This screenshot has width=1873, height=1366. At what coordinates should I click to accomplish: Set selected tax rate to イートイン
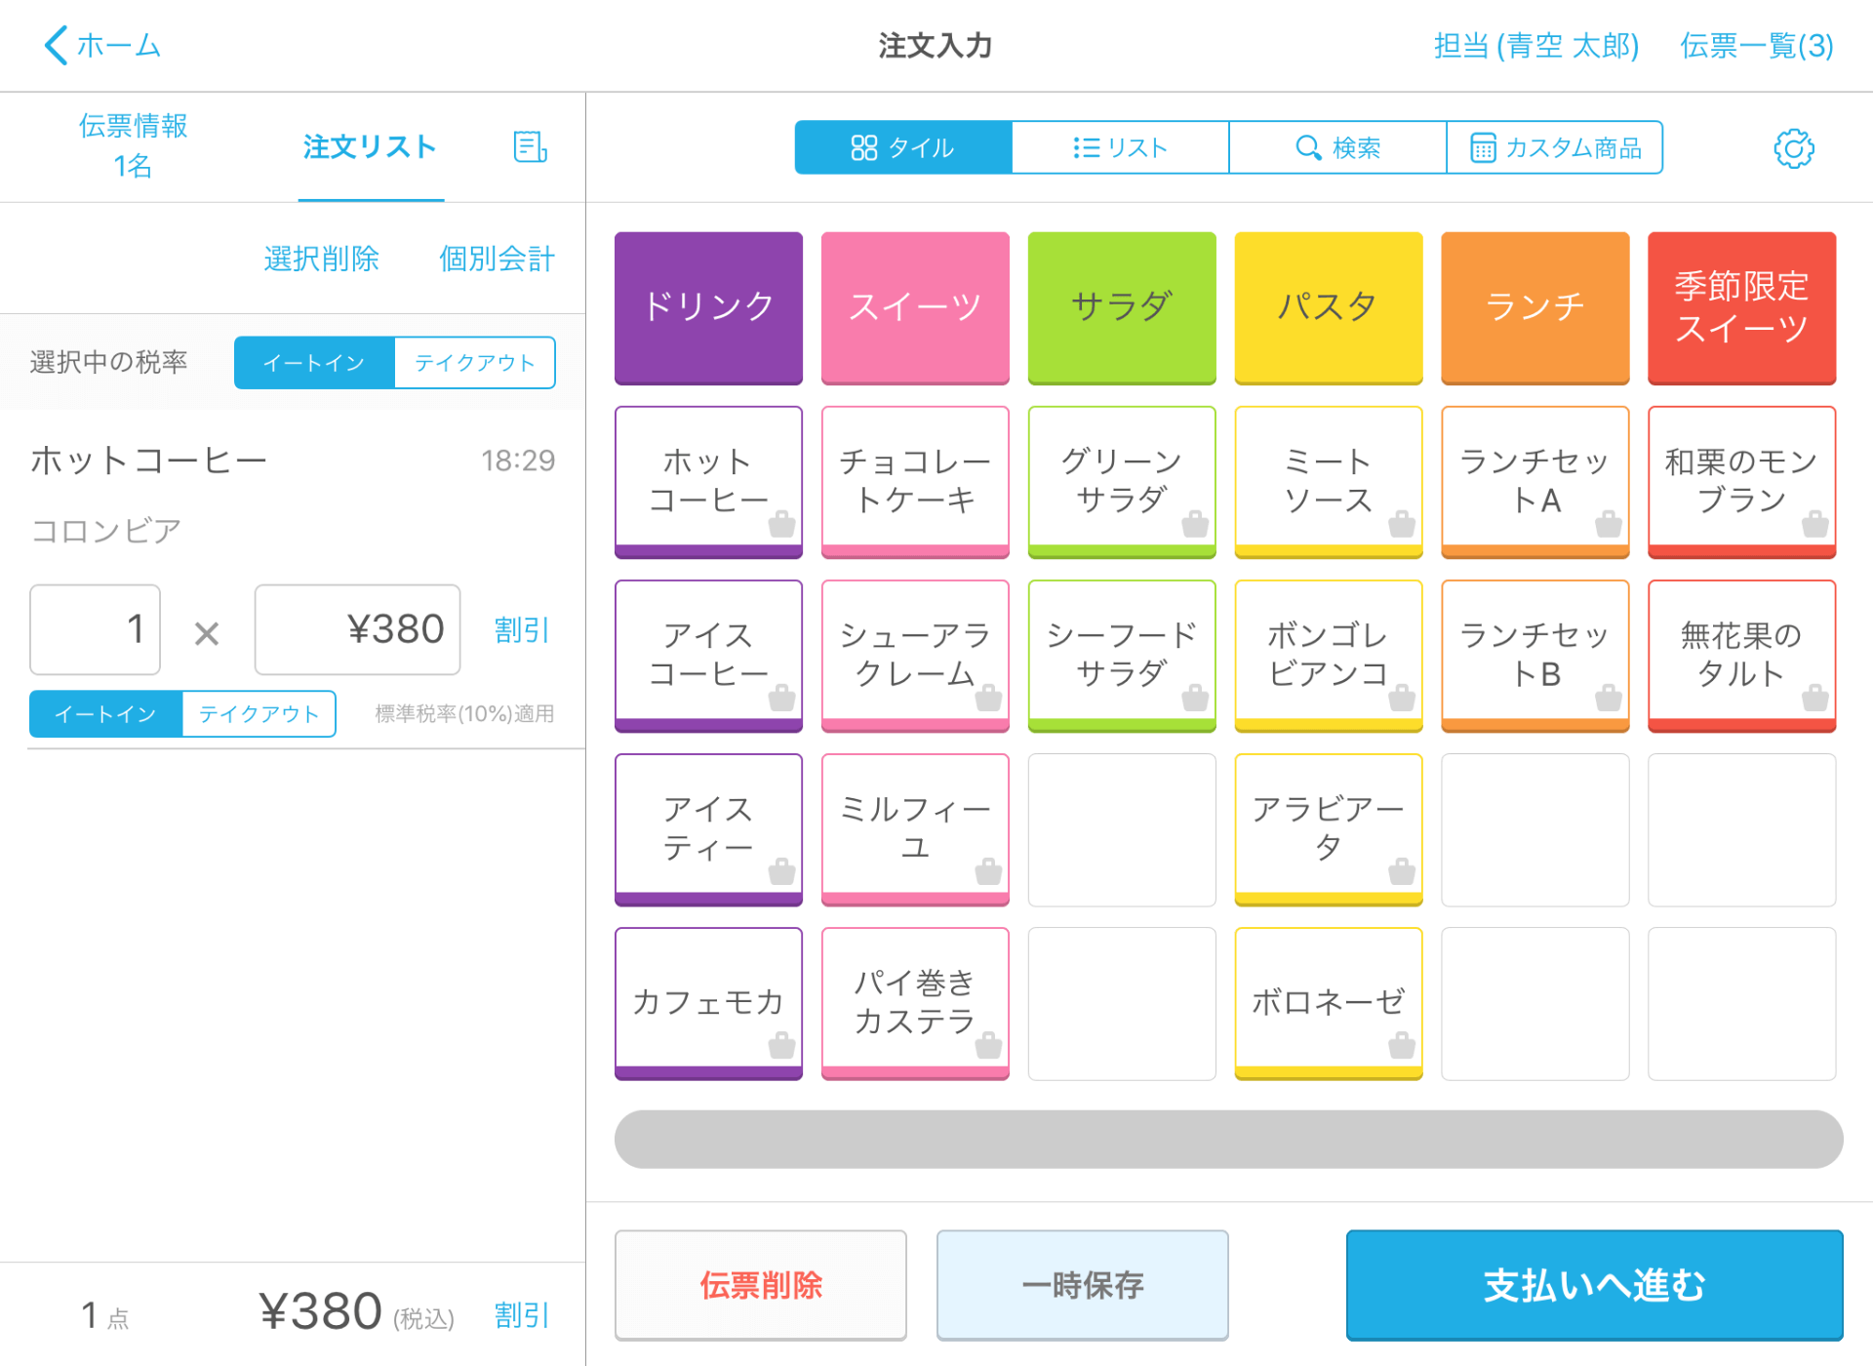point(314,363)
